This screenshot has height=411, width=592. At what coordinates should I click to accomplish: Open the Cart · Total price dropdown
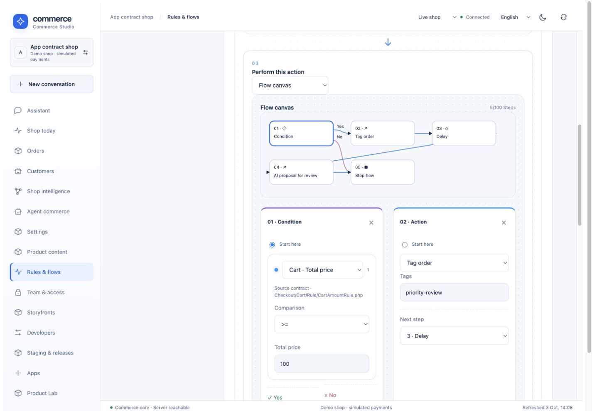(x=322, y=270)
